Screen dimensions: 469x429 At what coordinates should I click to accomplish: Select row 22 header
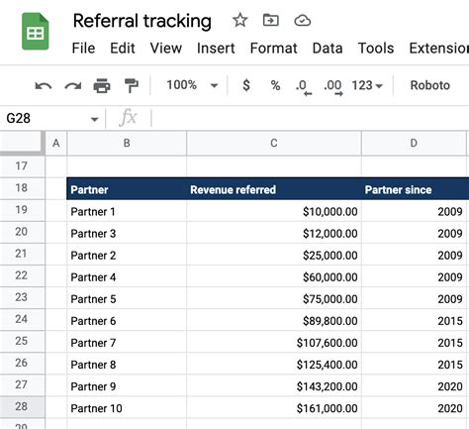(x=22, y=275)
